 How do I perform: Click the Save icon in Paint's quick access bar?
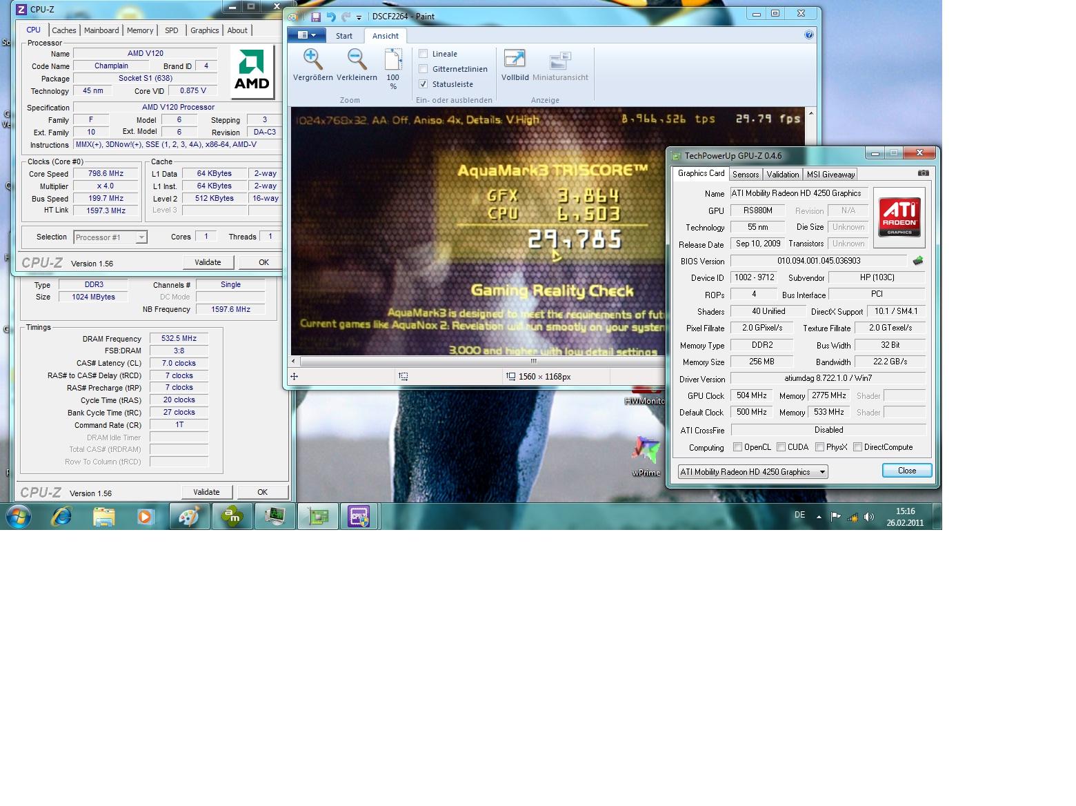[316, 17]
